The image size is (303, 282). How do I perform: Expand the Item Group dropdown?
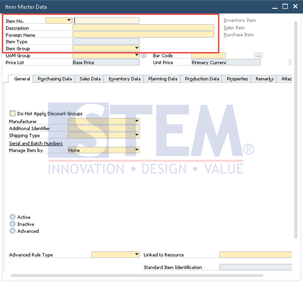pyautogui.click(x=106, y=48)
